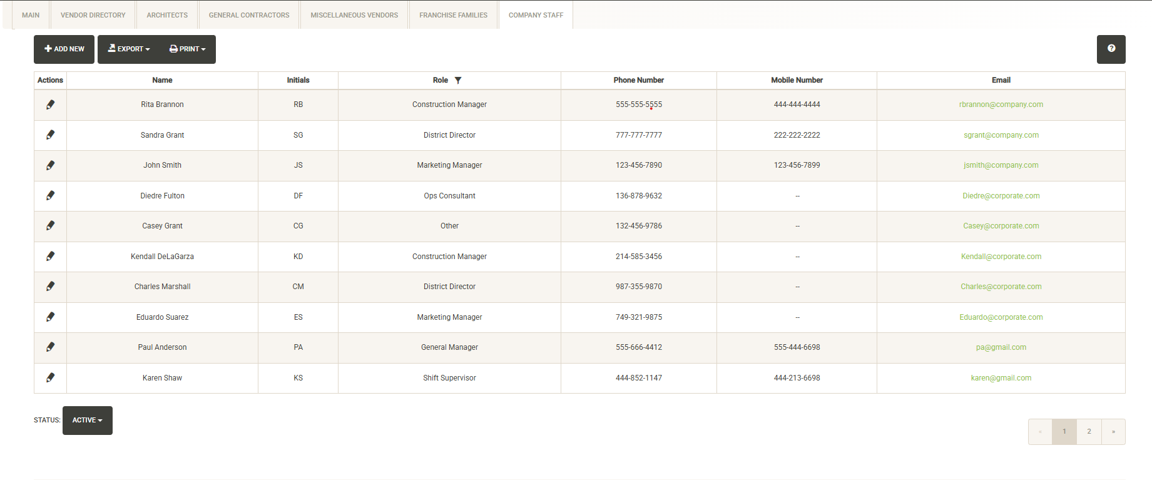Switch to the Vendor Directory tab

pos(93,15)
